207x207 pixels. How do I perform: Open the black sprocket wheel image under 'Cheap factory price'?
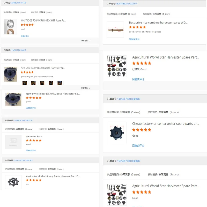coord(117,132)
